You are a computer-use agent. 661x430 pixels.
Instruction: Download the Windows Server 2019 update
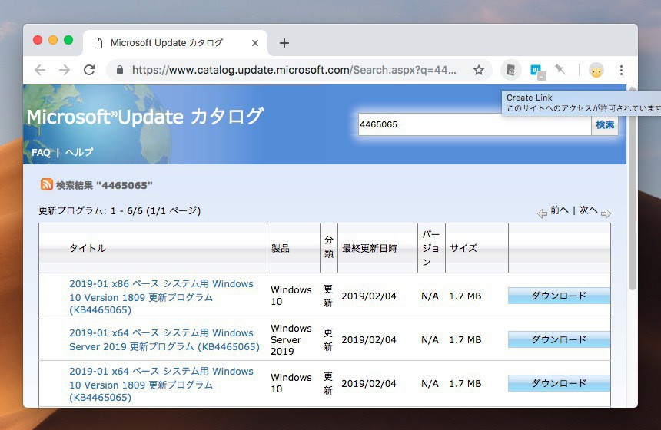[x=559, y=339]
